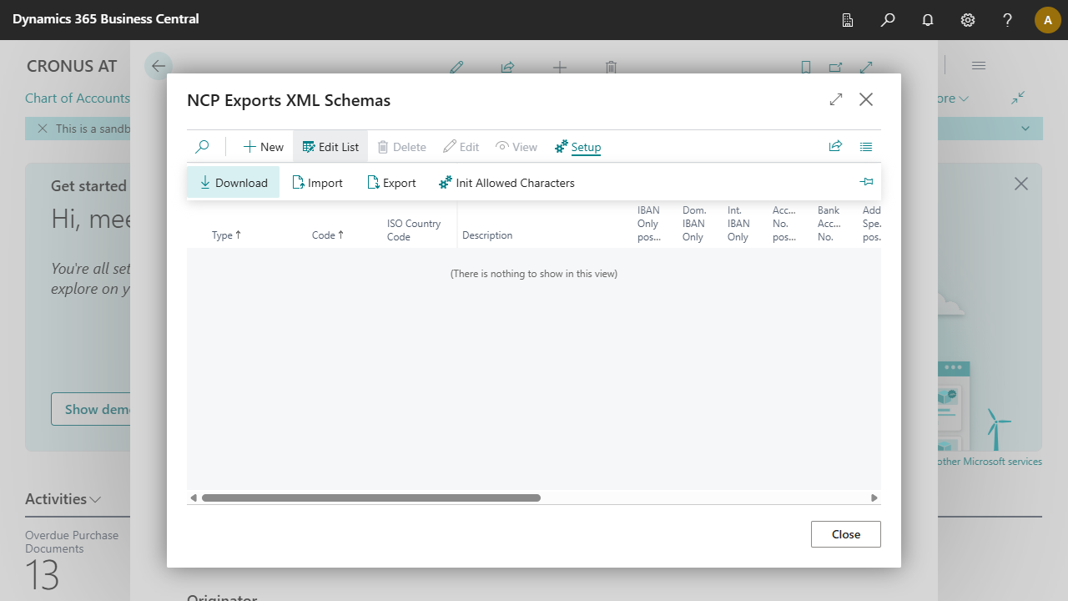This screenshot has width=1068, height=601.
Task: Open the notifications bell
Action: click(928, 20)
